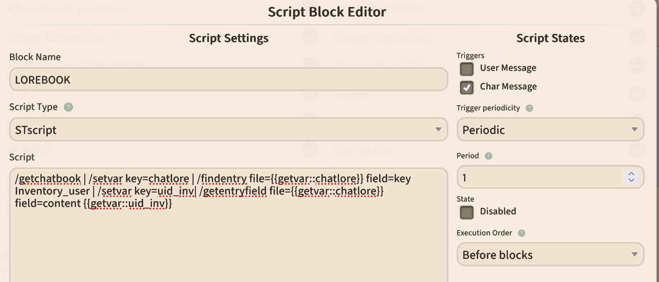Image resolution: width=659 pixels, height=282 pixels.
Task: Click the Execution Order help icon
Action: pos(522,233)
